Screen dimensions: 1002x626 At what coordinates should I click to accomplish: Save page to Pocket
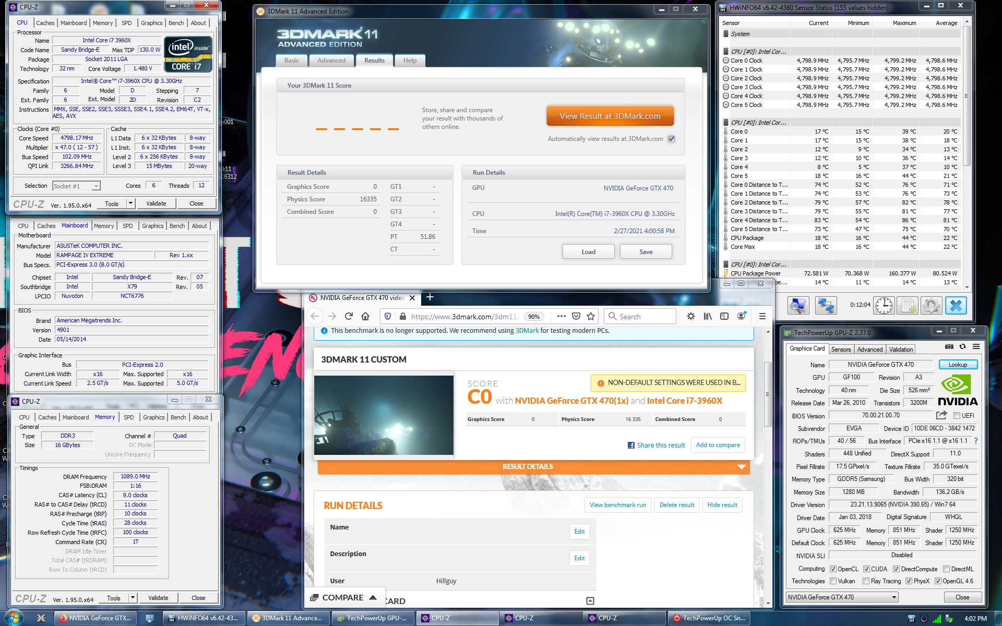pyautogui.click(x=576, y=316)
